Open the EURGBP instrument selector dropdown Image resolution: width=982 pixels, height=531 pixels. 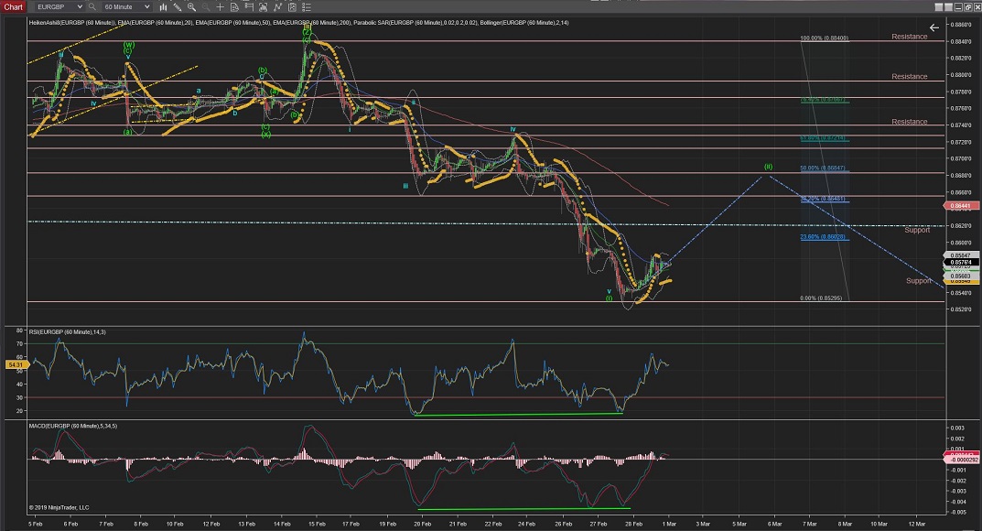point(59,7)
